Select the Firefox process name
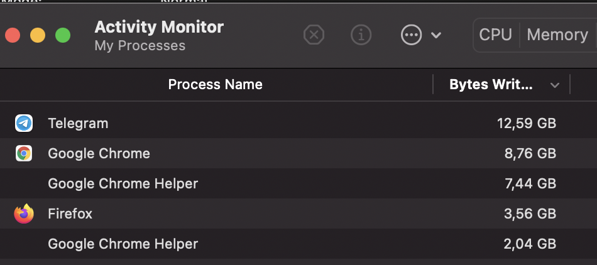This screenshot has height=265, width=597. click(70, 214)
